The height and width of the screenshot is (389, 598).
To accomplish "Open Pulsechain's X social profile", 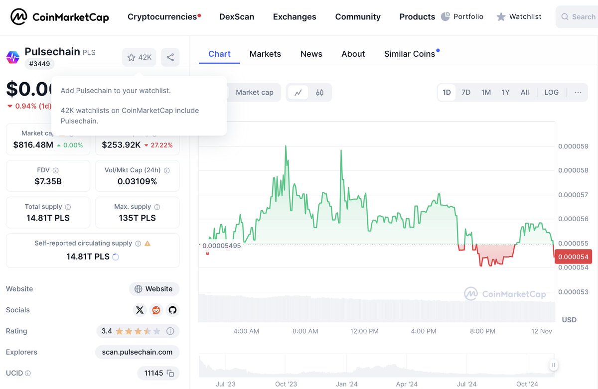I will 140,310.
